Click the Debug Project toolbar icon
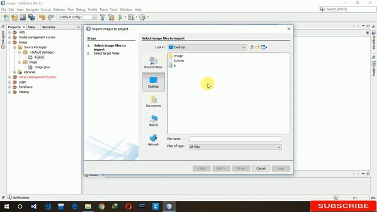The image size is (377, 212). point(131,17)
